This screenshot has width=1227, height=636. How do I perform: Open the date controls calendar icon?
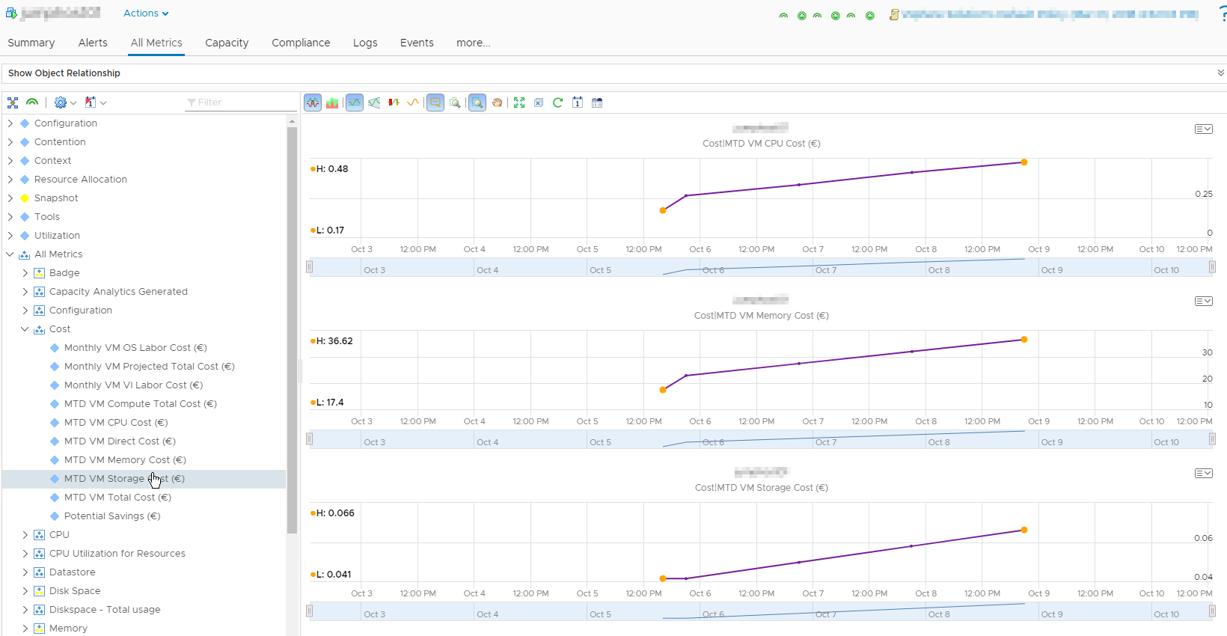(x=578, y=103)
